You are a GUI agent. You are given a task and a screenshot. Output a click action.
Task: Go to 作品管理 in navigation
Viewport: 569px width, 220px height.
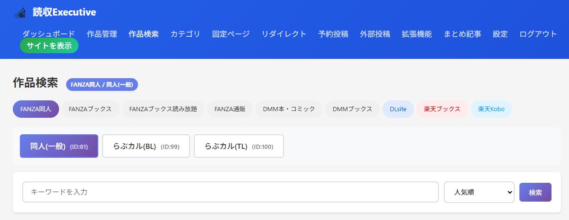(x=102, y=34)
